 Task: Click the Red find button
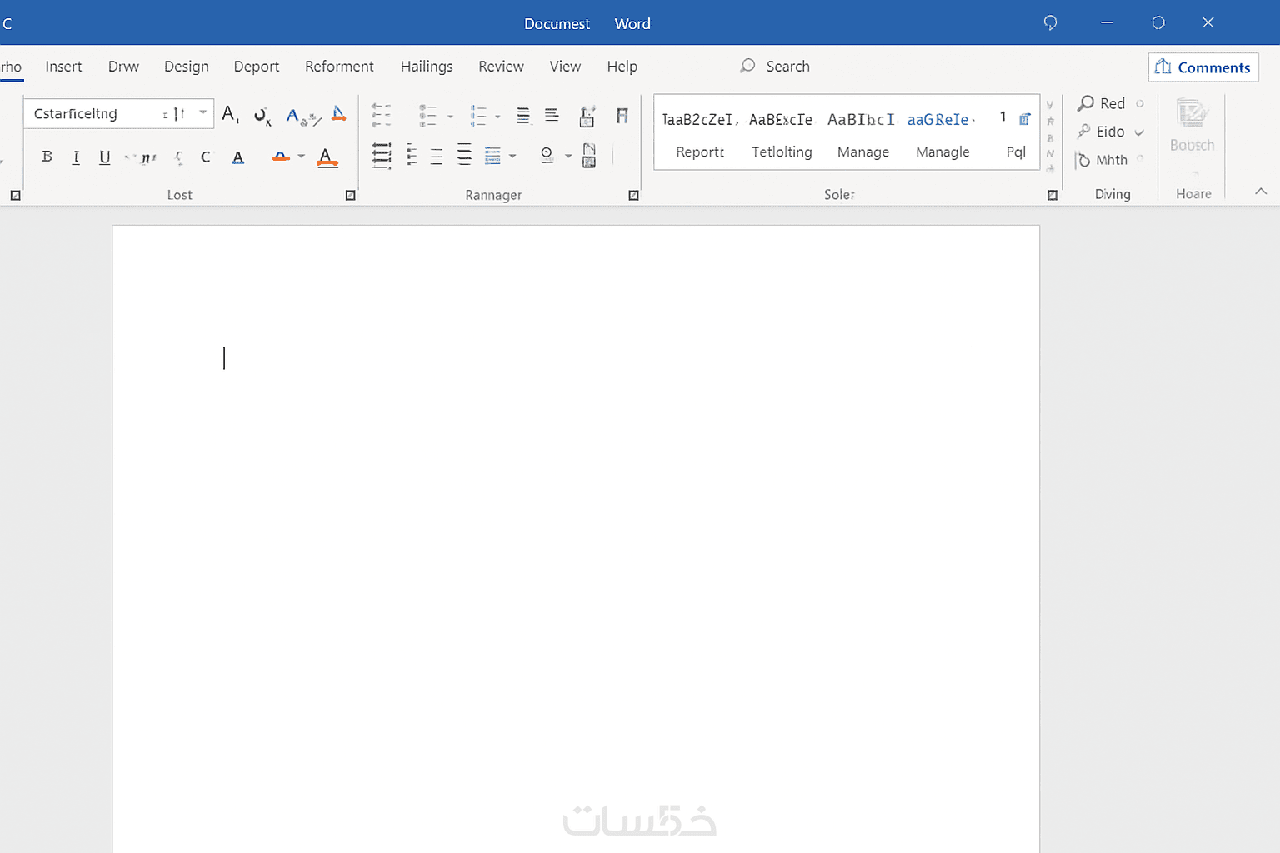pyautogui.click(x=1102, y=103)
